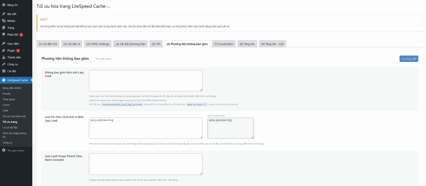Switch to [4] Cài đặt phương tiện tab
The width and height of the screenshot is (426, 186).
point(130,44)
